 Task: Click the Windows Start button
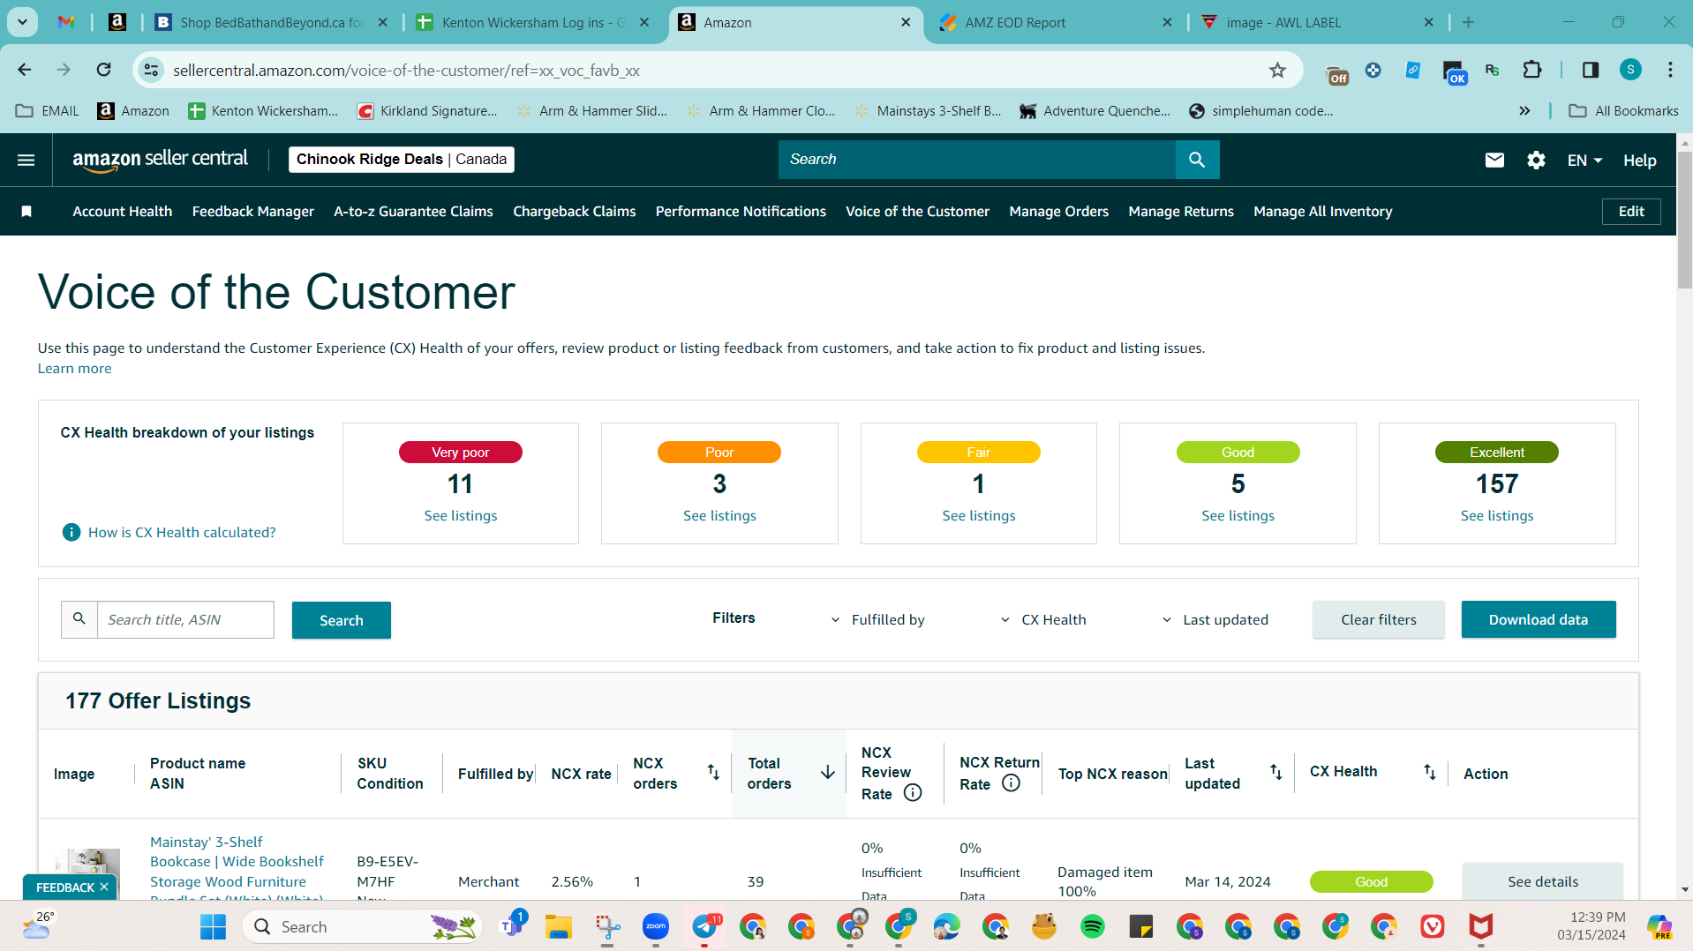click(213, 927)
